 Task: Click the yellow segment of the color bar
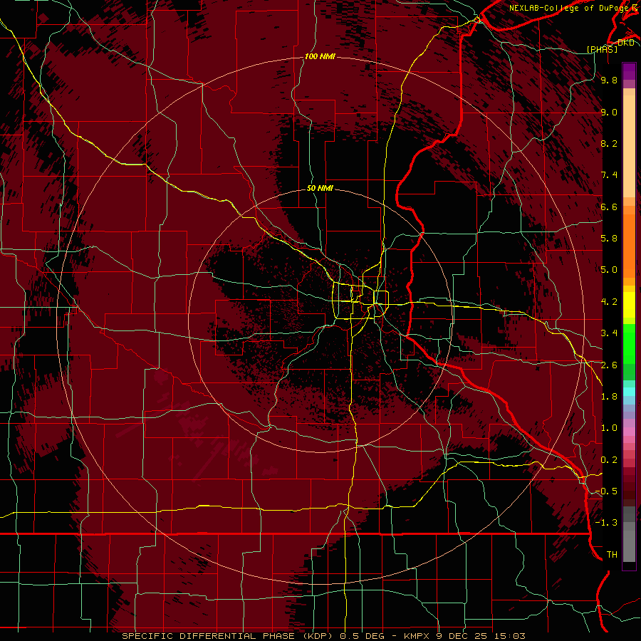pos(629,305)
